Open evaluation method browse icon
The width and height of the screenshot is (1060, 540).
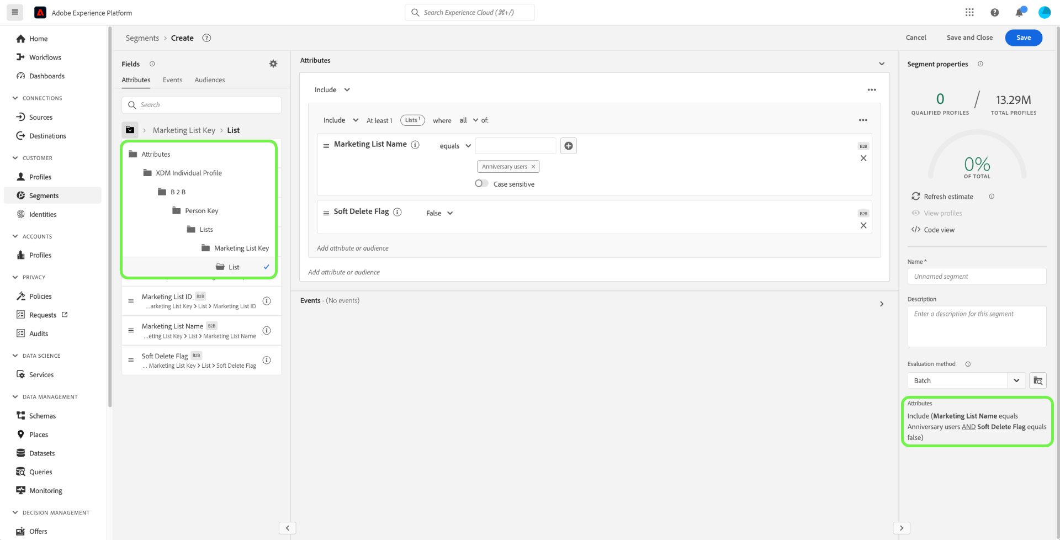[1038, 380]
